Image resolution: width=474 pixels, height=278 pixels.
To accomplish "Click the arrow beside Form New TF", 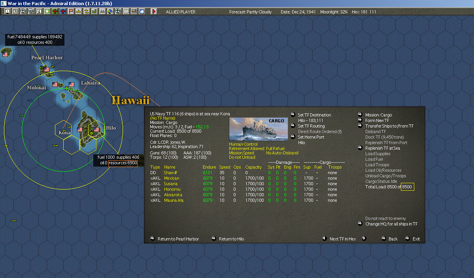I will [x=360, y=120].
